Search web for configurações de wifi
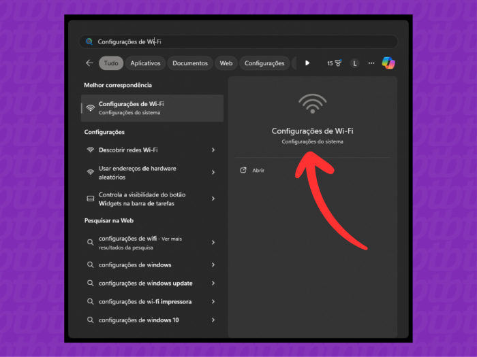This screenshot has width=477, height=357. point(152,243)
